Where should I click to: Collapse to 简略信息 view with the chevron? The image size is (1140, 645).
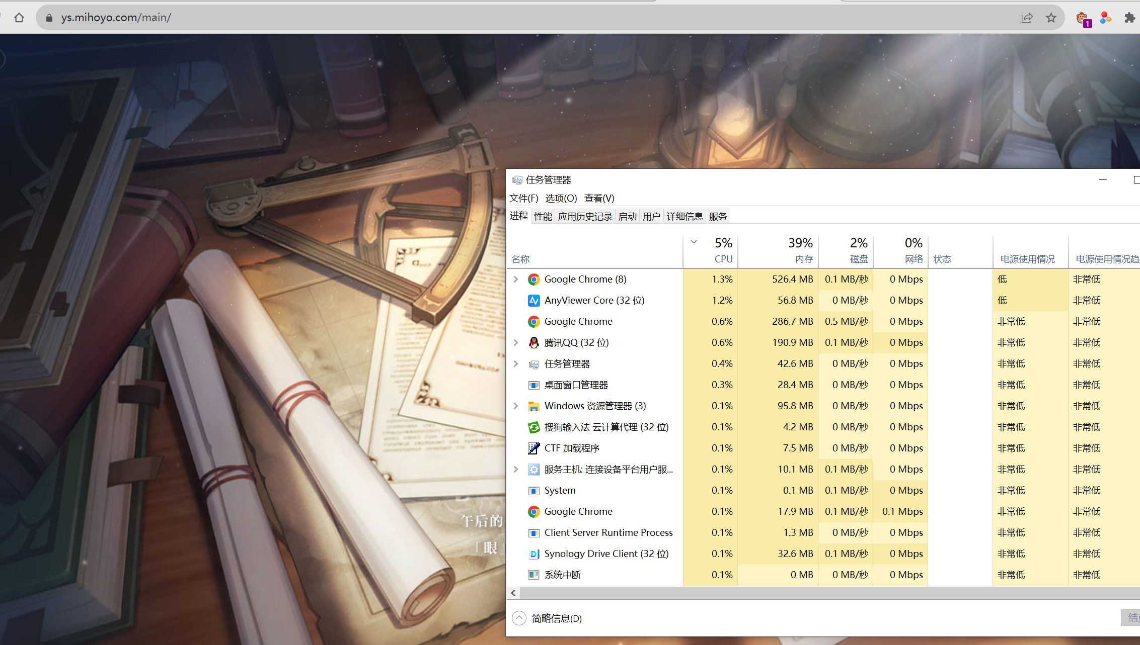[x=519, y=618]
